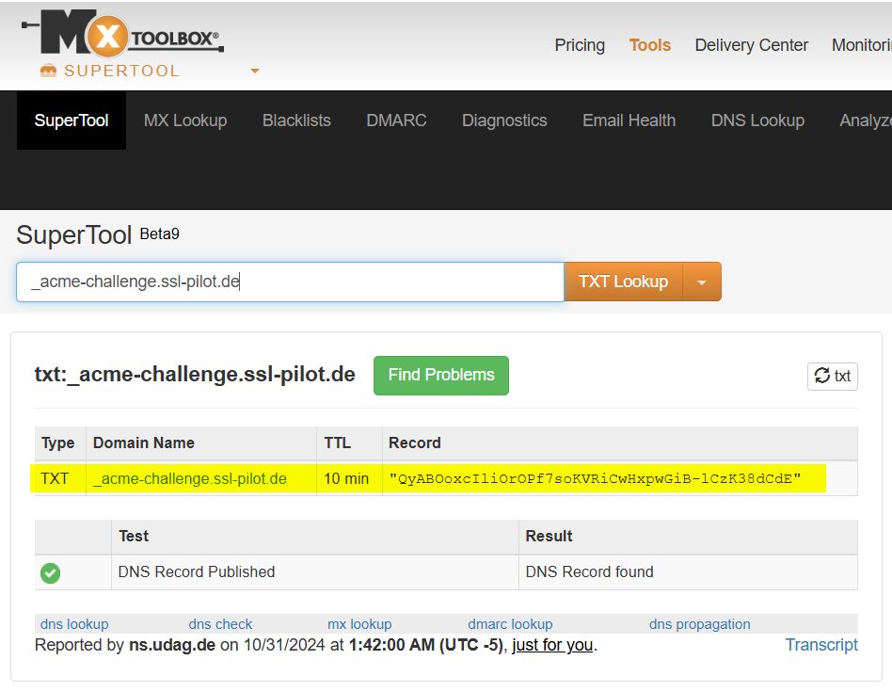Go to Delivery Center
Image resolution: width=892 pixels, height=692 pixels.
tap(752, 45)
